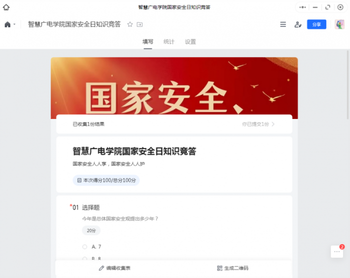Open floating message bubble with badge 2
Screen dimensions: 350x278
[337, 251]
